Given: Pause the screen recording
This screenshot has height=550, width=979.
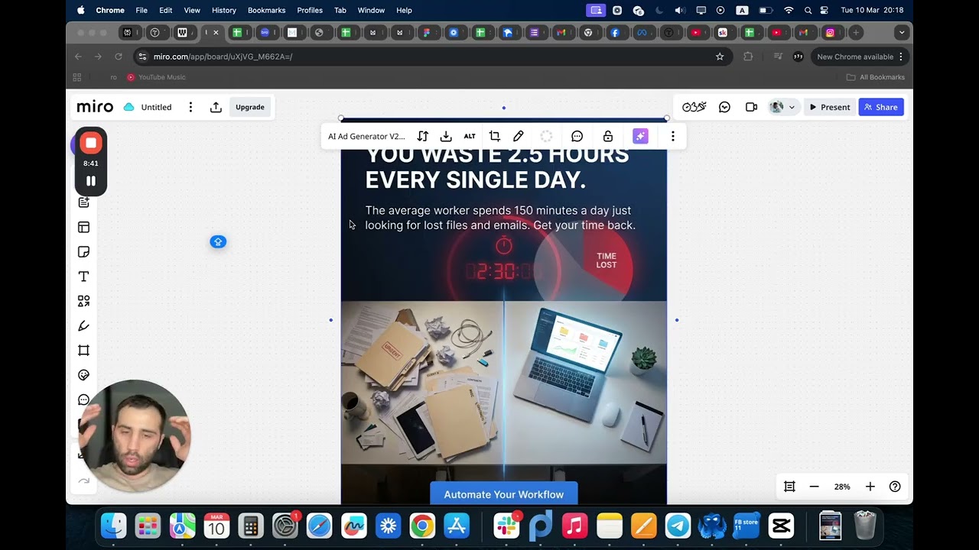Looking at the screenshot, I should (x=91, y=181).
